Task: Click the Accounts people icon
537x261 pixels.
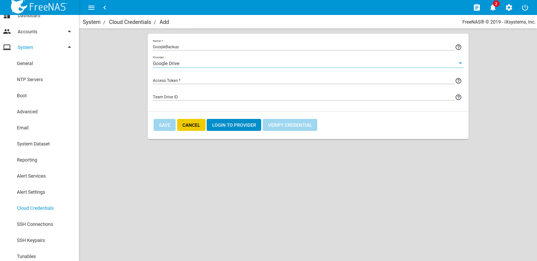Action: pyautogui.click(x=7, y=31)
